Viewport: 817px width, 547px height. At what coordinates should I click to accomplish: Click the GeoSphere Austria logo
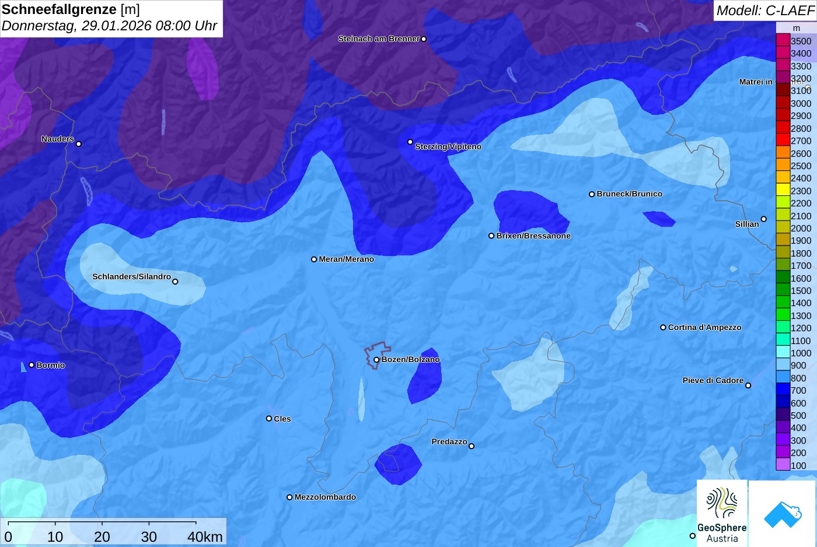point(722,513)
